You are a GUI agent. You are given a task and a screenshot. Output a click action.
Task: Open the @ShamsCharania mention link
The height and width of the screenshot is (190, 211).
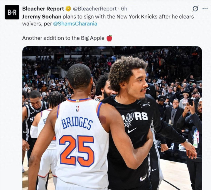(x=75, y=24)
